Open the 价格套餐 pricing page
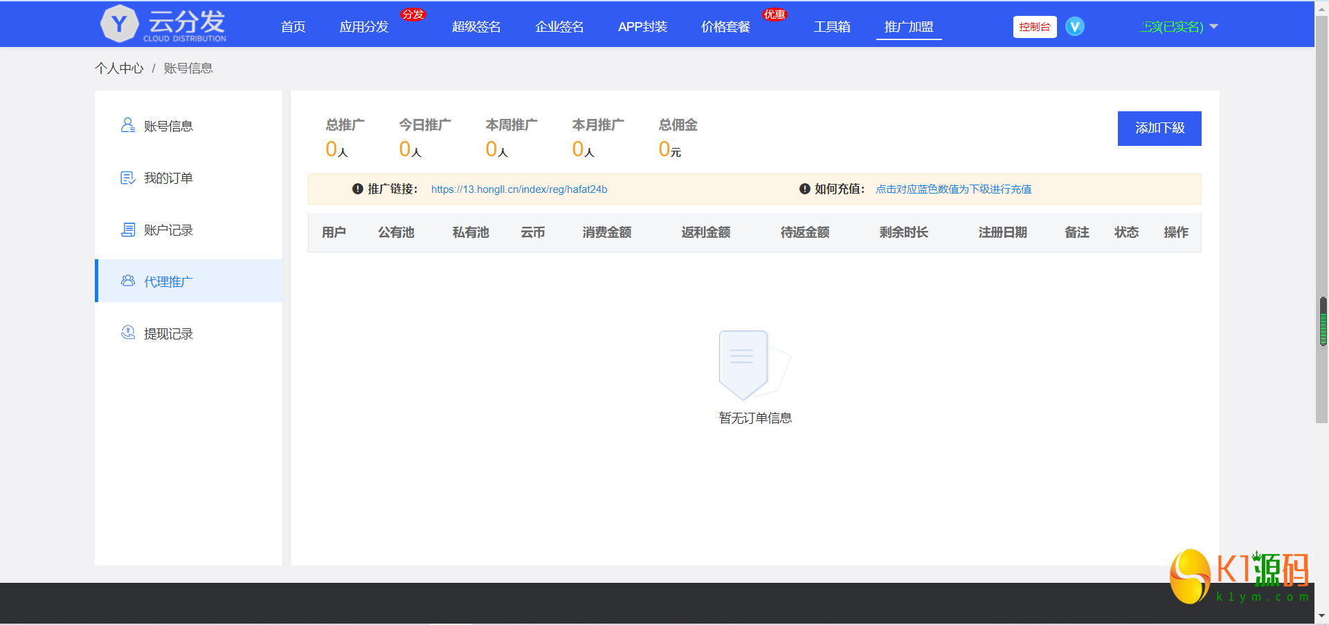This screenshot has height=625, width=1329. [725, 27]
